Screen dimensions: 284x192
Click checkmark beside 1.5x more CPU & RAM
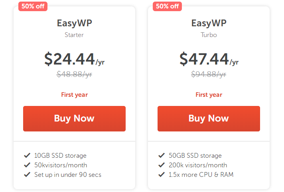pyautogui.click(x=162, y=174)
